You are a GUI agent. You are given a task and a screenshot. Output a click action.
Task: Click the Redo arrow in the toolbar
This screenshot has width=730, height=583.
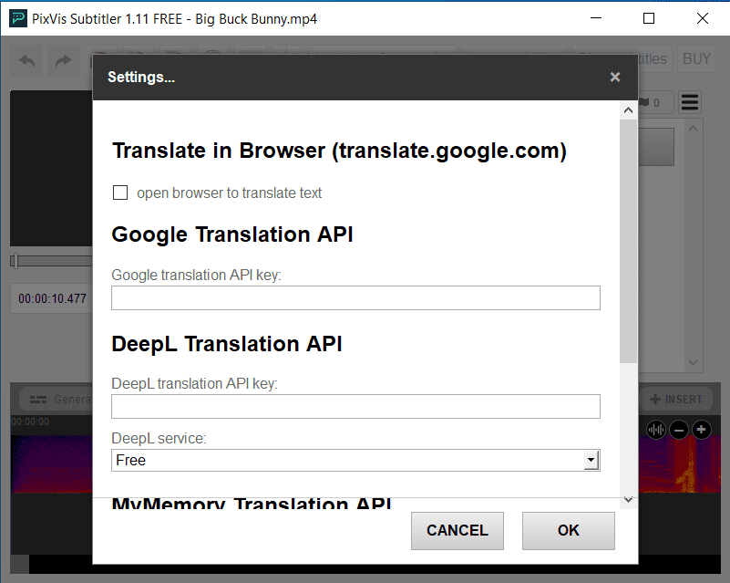click(63, 60)
